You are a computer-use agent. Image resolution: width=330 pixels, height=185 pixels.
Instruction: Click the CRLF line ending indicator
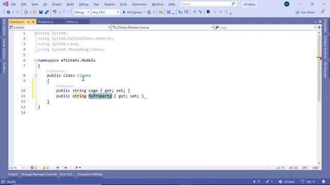click(316, 168)
